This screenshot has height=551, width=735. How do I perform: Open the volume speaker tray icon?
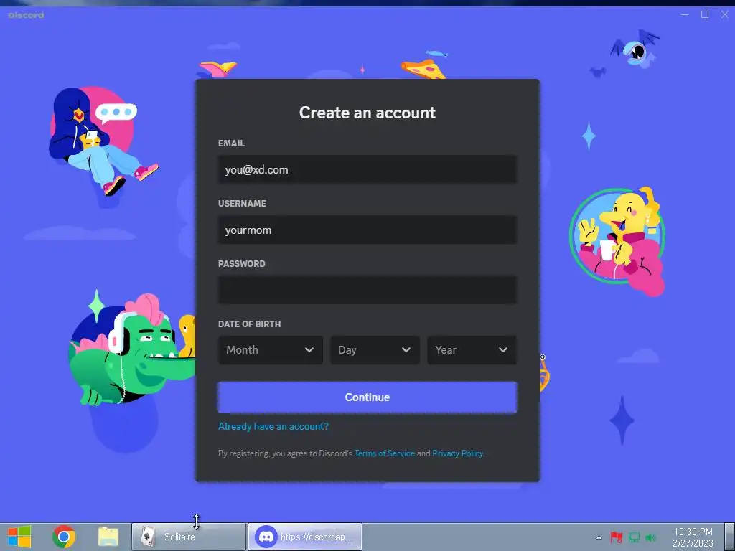pos(650,537)
